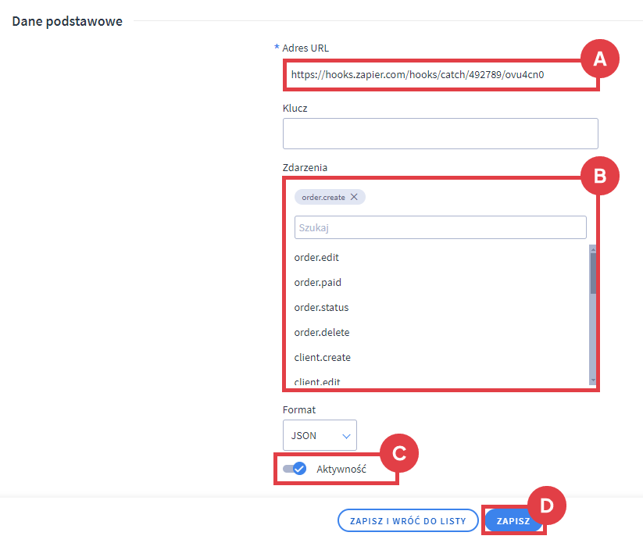The width and height of the screenshot is (643, 543).
Task: Toggle the Aktywność switch
Action: [295, 469]
